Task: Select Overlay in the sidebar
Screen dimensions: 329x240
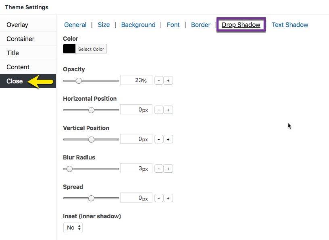Action: pos(17,25)
